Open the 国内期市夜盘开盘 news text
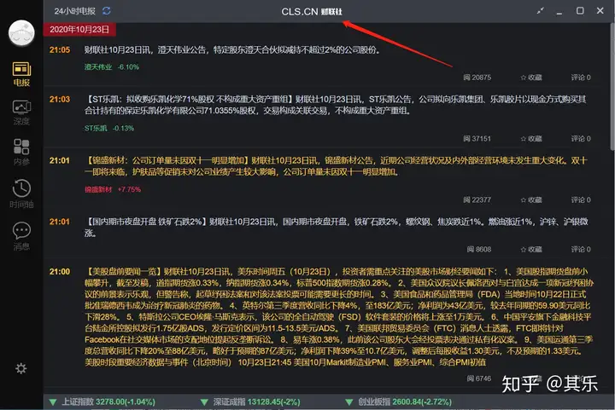Screen dimensions: 615x410 tap(337, 228)
